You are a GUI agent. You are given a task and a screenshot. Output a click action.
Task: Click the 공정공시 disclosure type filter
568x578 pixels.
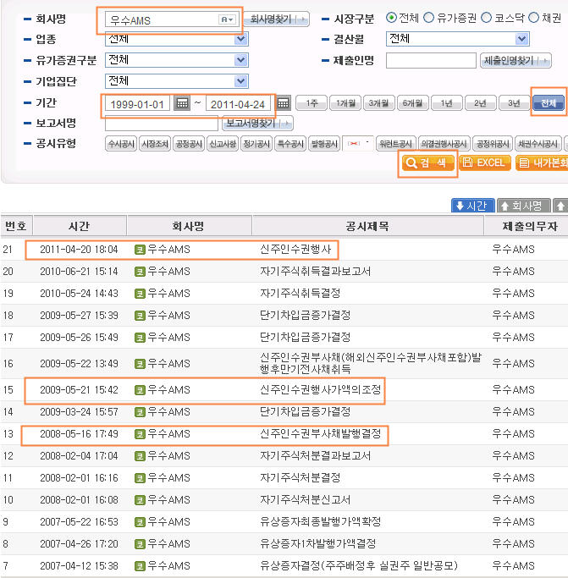189,144
